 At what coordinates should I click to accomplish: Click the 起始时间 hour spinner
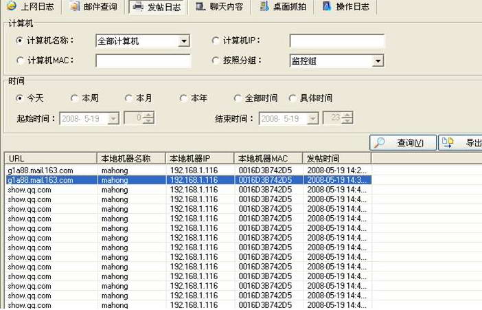[x=148, y=118]
